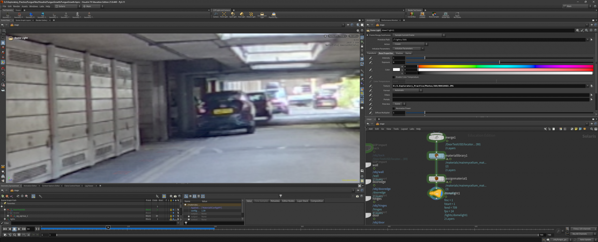The height and width of the screenshot is (242, 598).
Task: Click the Key All Channels button
Action: pos(579,234)
